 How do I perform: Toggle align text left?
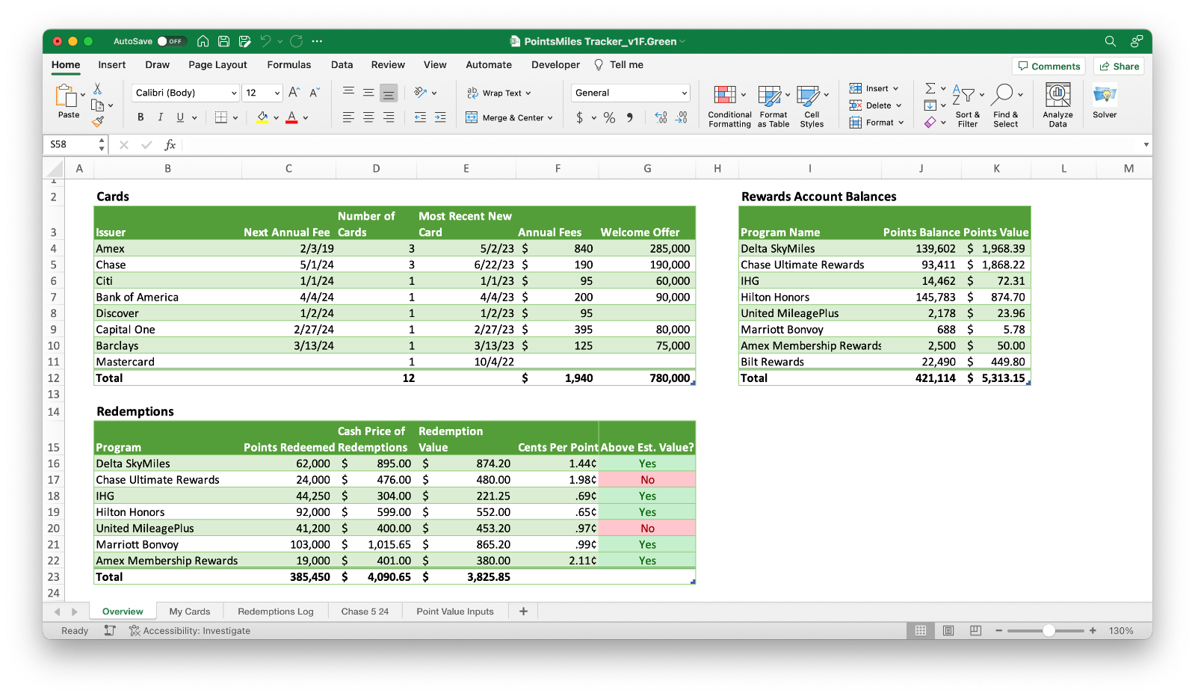[x=348, y=117]
